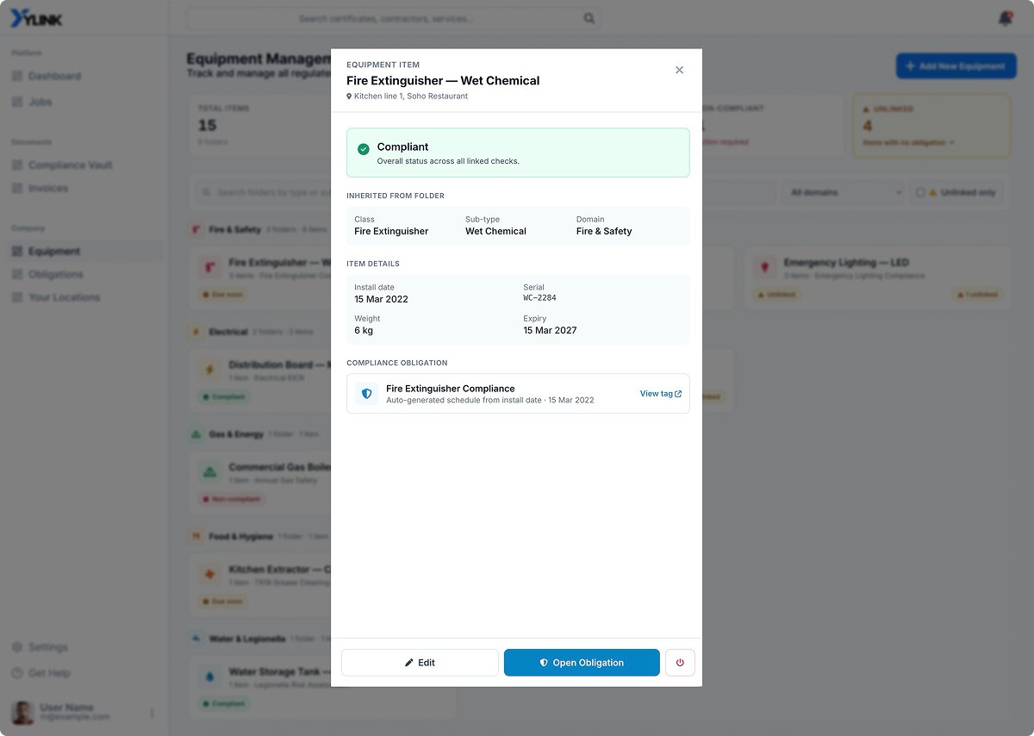
Task: Click Add New Equipment button
Action: [x=956, y=65]
